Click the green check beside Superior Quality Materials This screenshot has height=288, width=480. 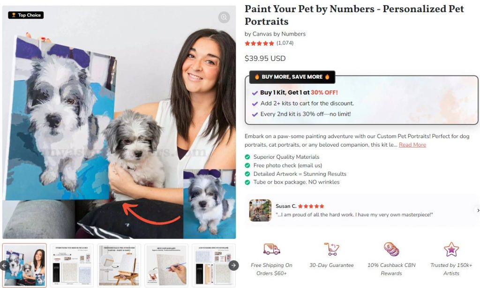(x=247, y=157)
